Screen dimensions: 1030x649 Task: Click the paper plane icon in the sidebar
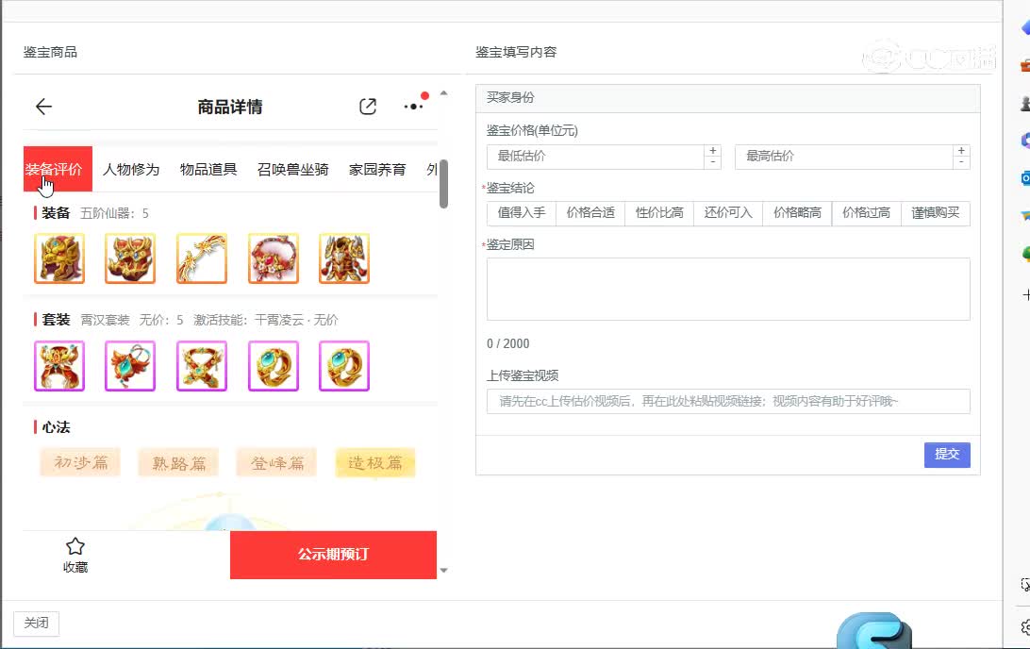[x=1024, y=215]
